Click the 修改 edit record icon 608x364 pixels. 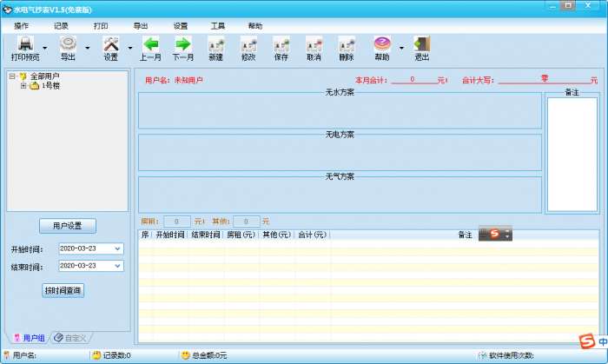[x=248, y=47]
